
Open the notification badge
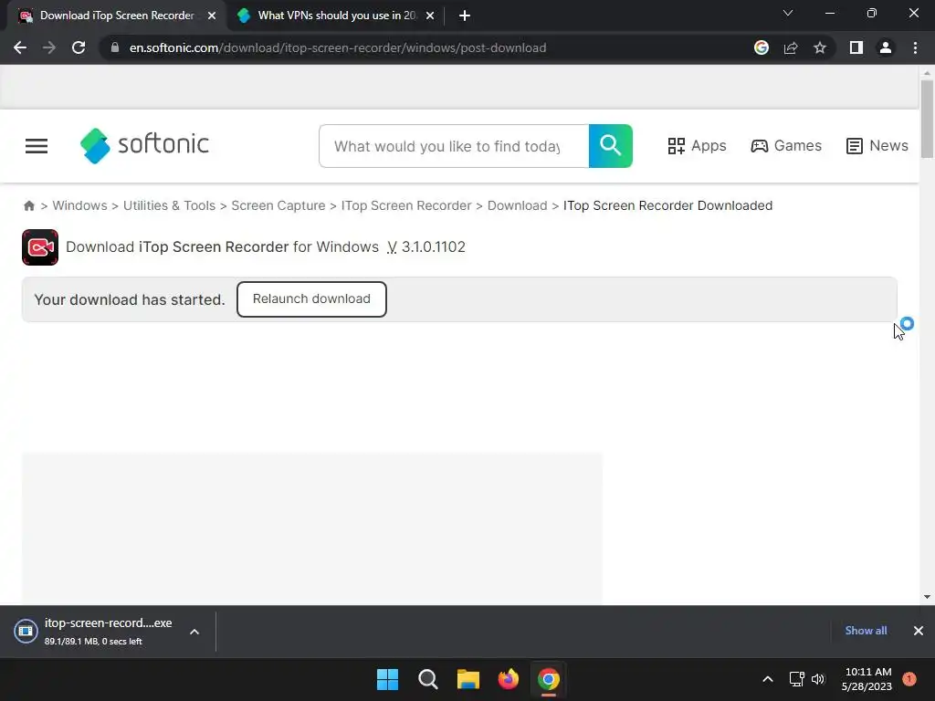tap(909, 678)
